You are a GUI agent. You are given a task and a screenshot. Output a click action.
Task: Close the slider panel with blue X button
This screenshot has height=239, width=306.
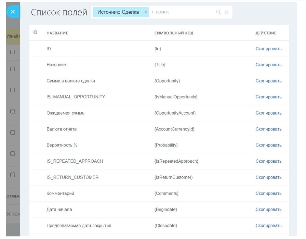click(13, 12)
